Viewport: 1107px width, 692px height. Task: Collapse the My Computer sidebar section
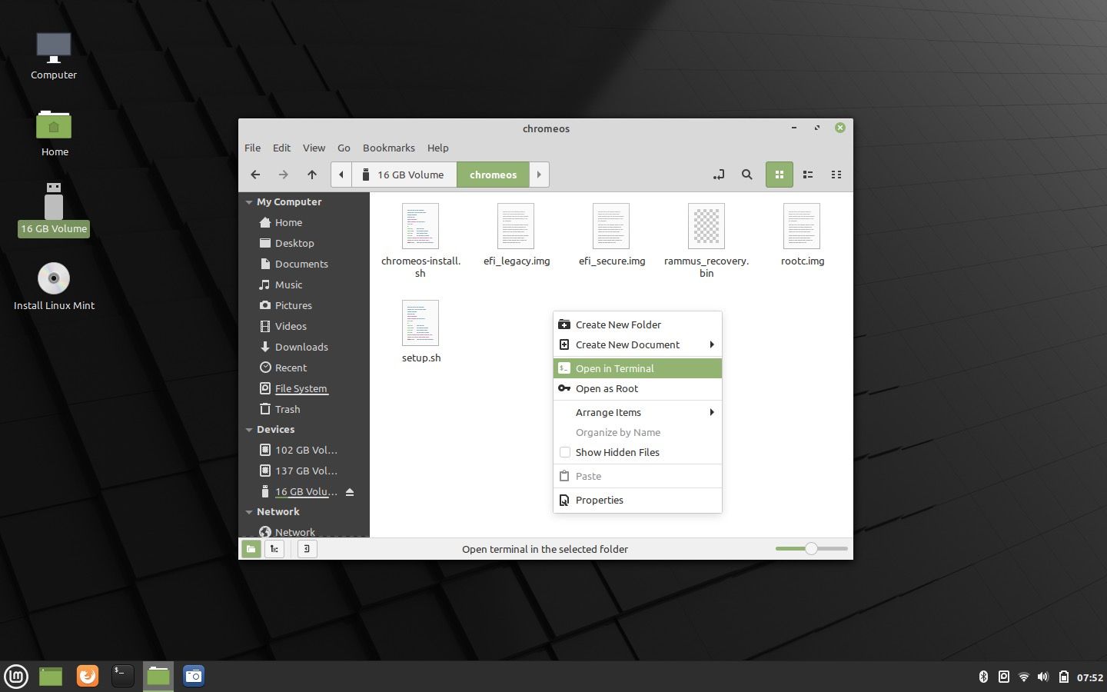point(249,202)
